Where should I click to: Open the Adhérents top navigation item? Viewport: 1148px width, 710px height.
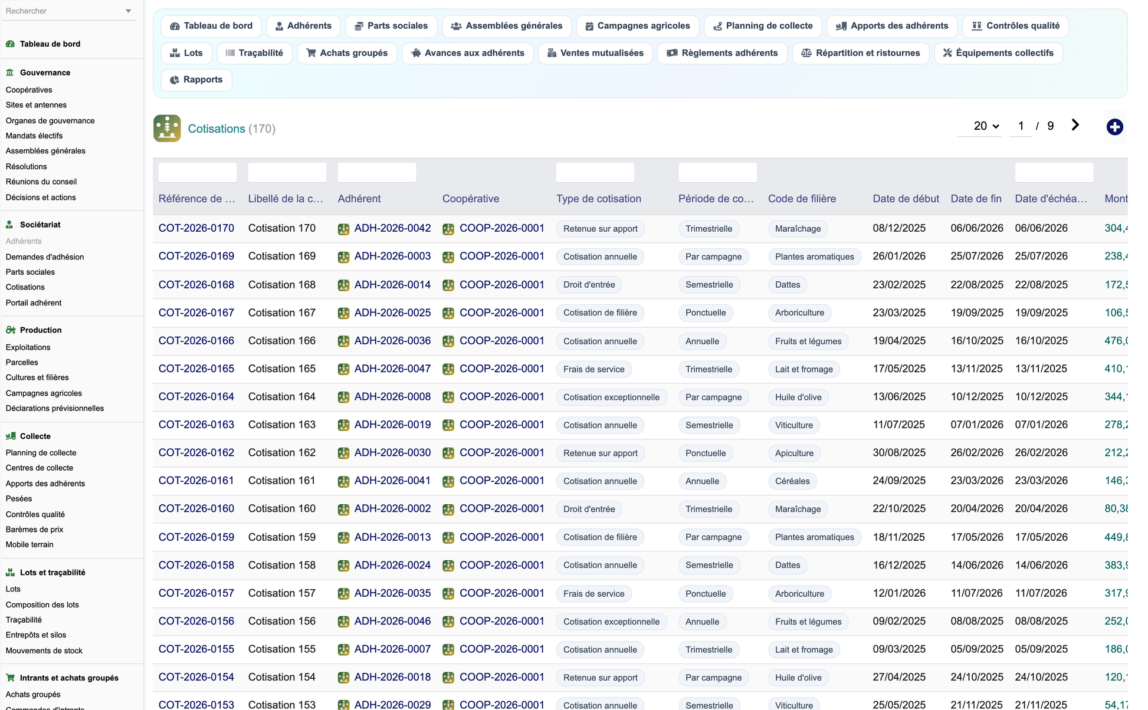[303, 26]
